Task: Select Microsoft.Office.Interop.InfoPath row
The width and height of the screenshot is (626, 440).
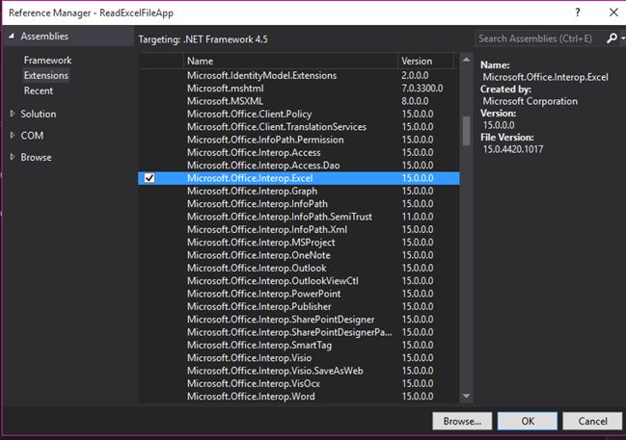Action: click(299, 204)
